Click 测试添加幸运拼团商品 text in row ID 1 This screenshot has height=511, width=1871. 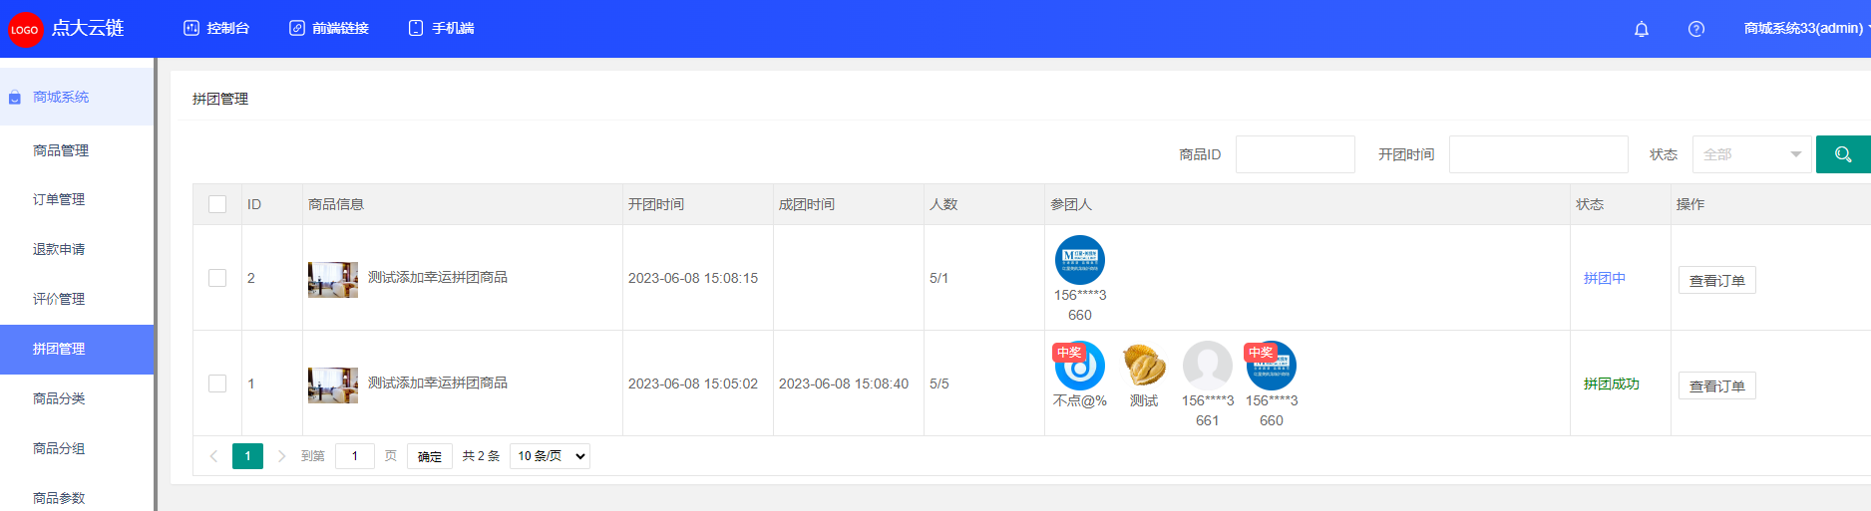[438, 383]
